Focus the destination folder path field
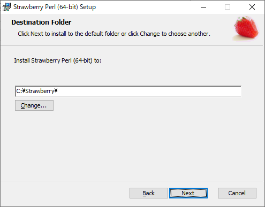The image size is (265, 207). (x=128, y=91)
